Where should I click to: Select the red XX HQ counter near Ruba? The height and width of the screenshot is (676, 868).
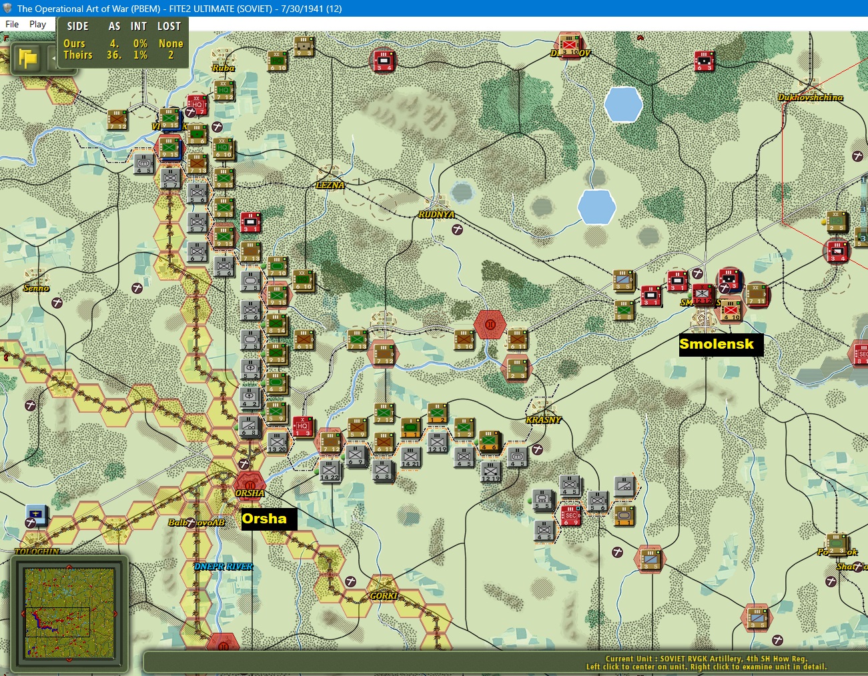point(197,103)
